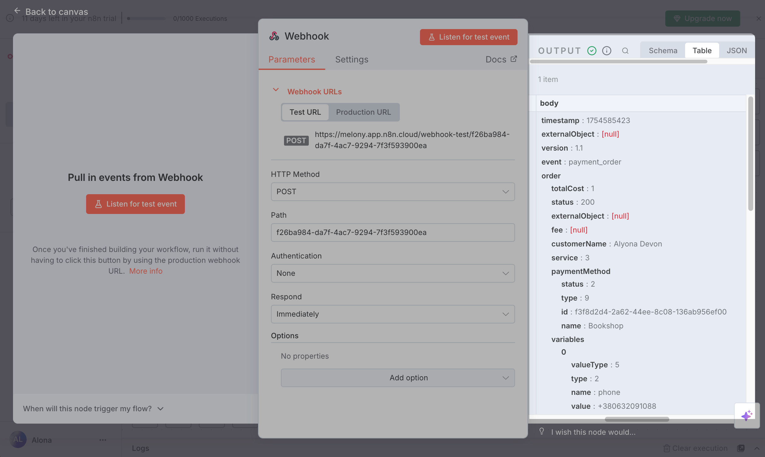Click the output info icon
Screen dimensions: 765x457
(x=606, y=51)
